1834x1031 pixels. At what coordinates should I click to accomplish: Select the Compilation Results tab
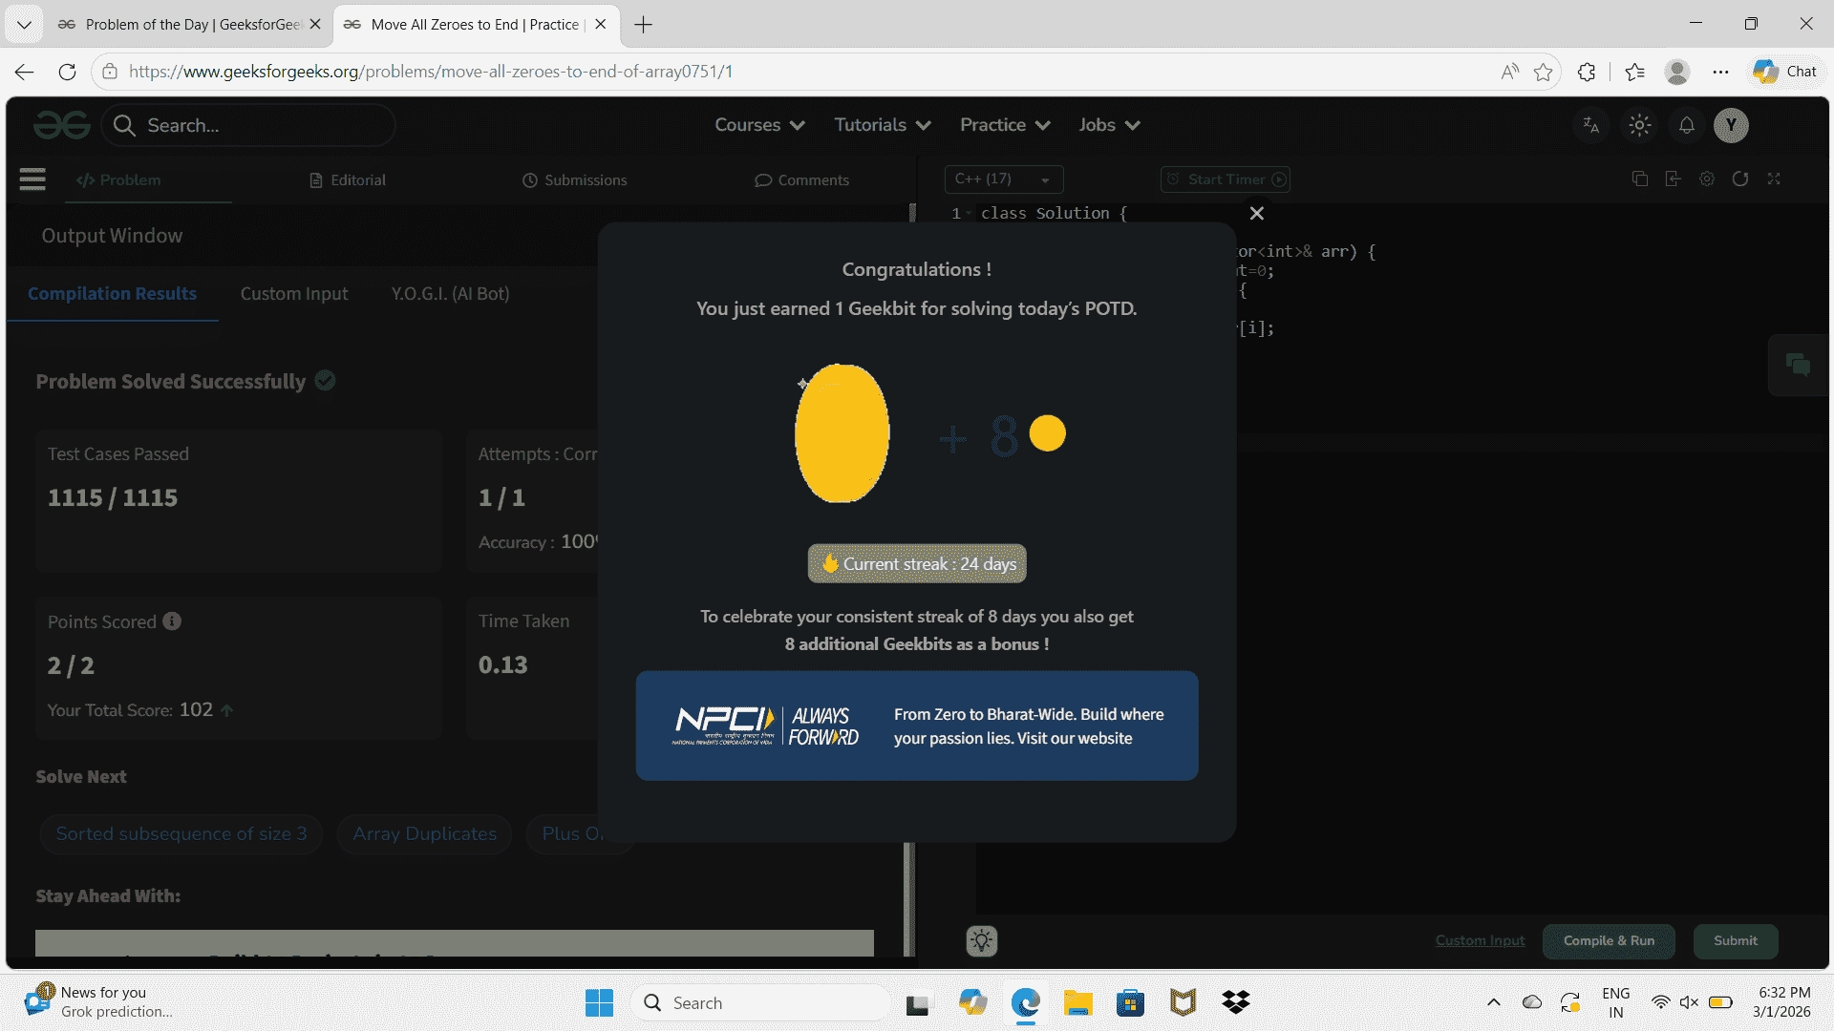click(x=112, y=294)
